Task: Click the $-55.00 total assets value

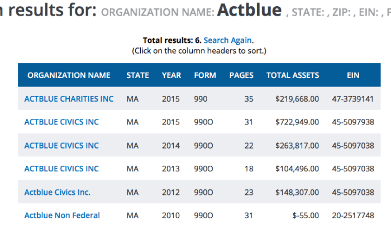Action: coord(305,215)
